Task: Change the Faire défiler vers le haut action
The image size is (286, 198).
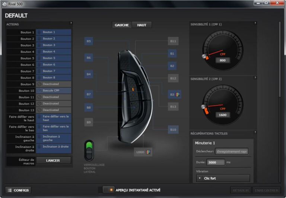Action: [x=54, y=118]
